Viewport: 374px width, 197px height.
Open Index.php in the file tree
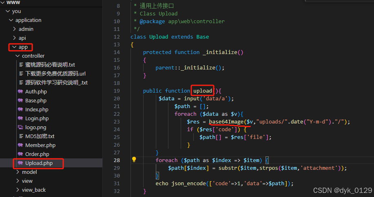point(37,109)
